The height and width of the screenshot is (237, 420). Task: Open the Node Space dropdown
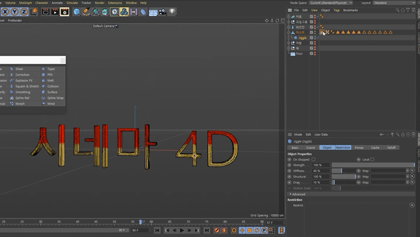tap(331, 3)
